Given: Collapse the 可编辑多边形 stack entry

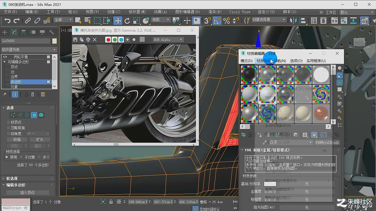Looking at the screenshot, I should 4,62.
